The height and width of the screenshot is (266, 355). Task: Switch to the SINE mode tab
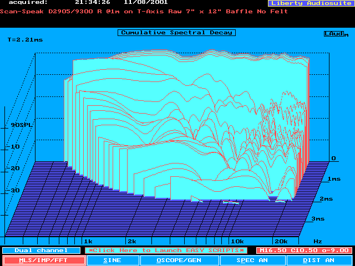point(113,260)
